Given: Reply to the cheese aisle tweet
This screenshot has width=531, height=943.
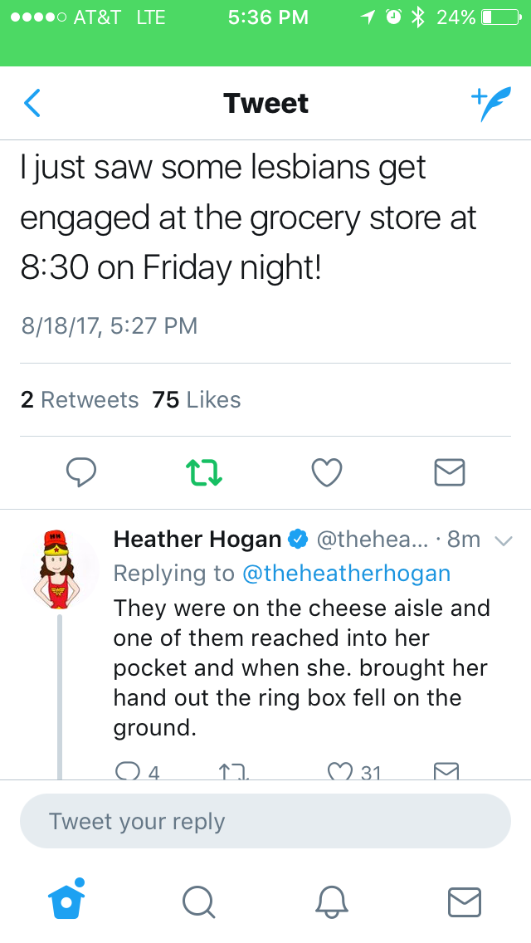Looking at the screenshot, I should 127,772.
